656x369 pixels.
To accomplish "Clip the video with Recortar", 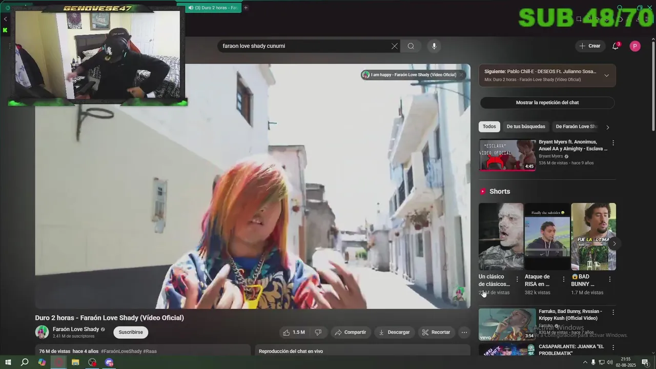I will pyautogui.click(x=436, y=332).
